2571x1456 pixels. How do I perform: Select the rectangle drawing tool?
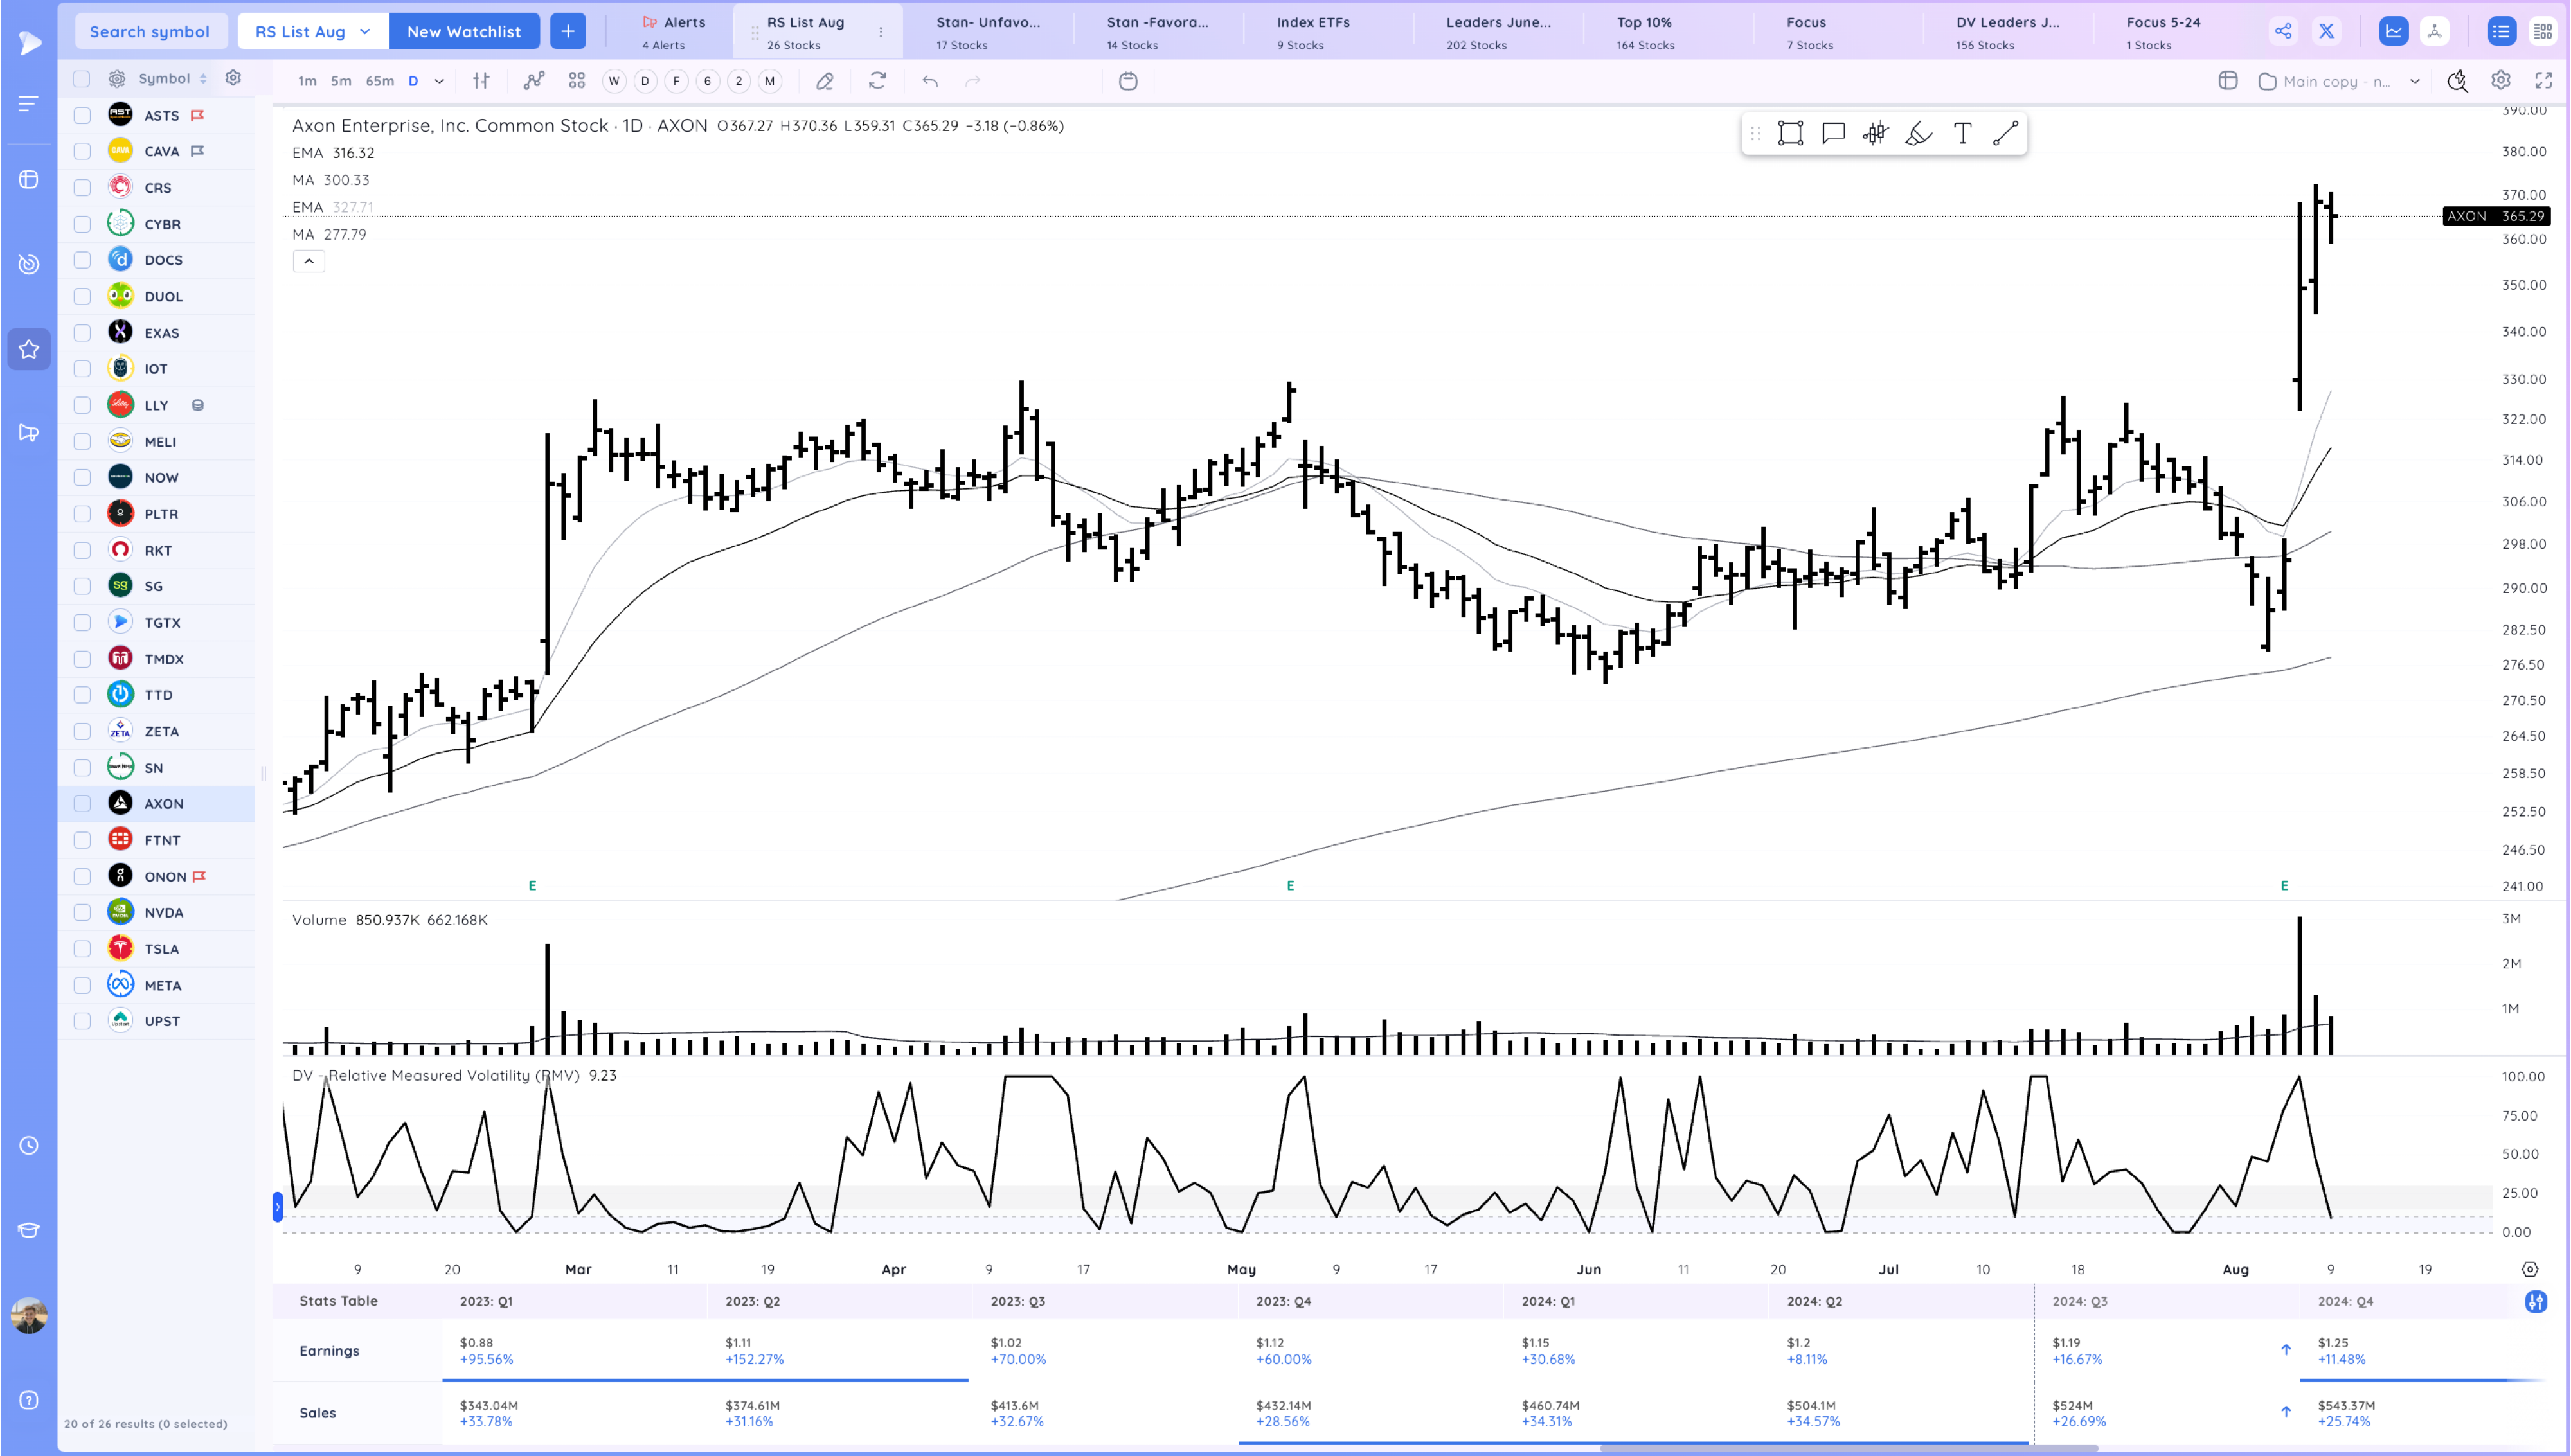tap(1790, 134)
